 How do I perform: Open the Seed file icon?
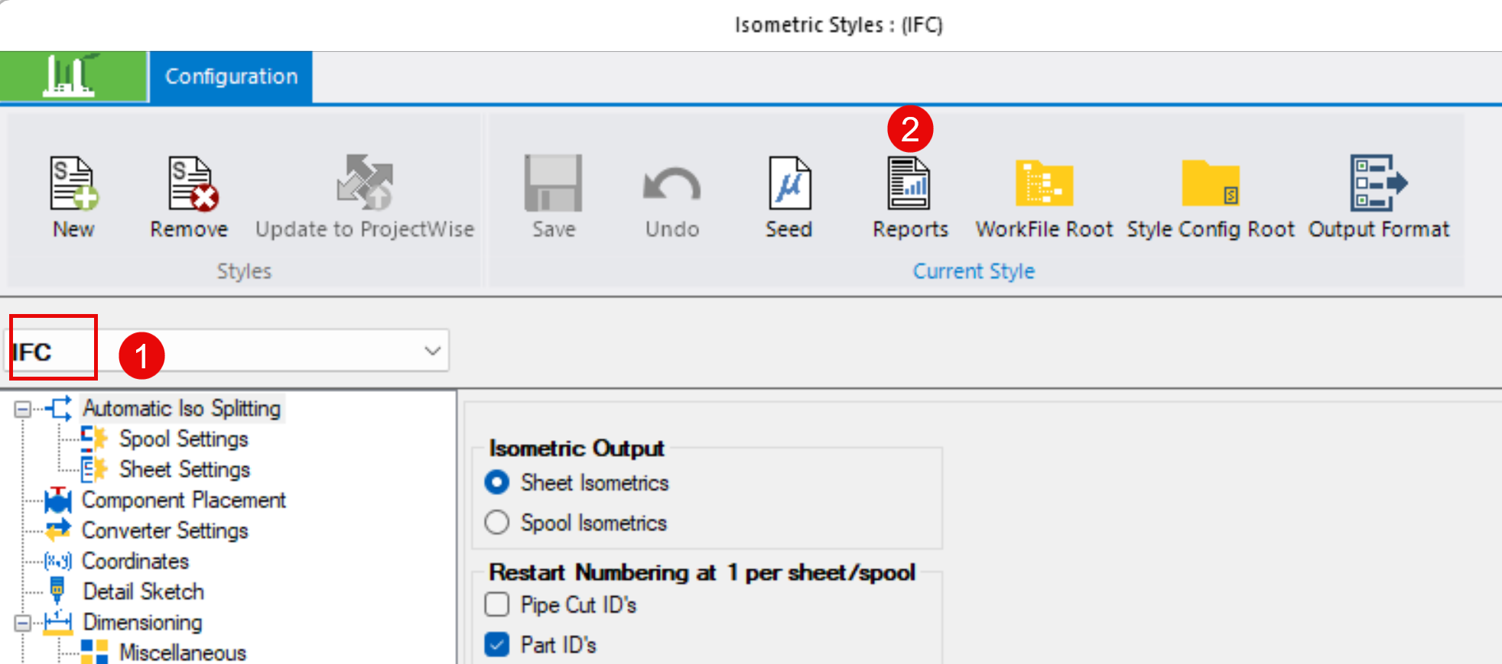[789, 183]
